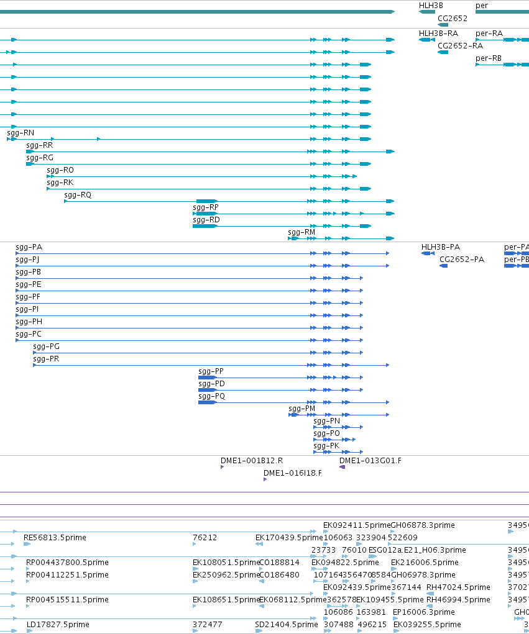Click the DME1-016I18.F feature label
Screen dimensions: 529x634
(293, 473)
